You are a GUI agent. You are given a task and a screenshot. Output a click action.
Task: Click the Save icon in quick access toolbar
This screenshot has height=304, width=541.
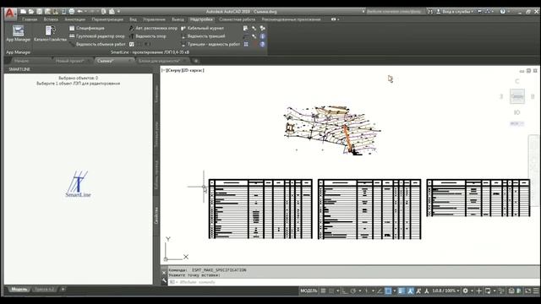point(40,11)
